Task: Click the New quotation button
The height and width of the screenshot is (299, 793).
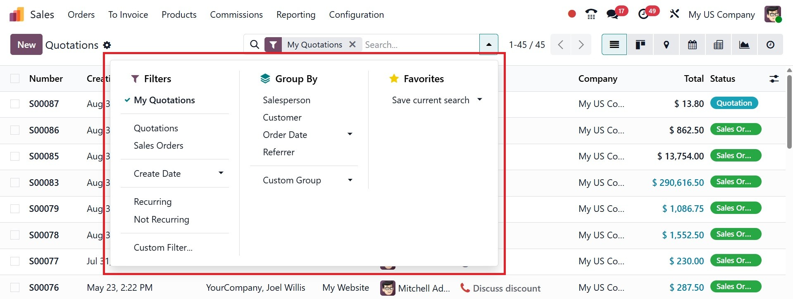Action: point(26,45)
